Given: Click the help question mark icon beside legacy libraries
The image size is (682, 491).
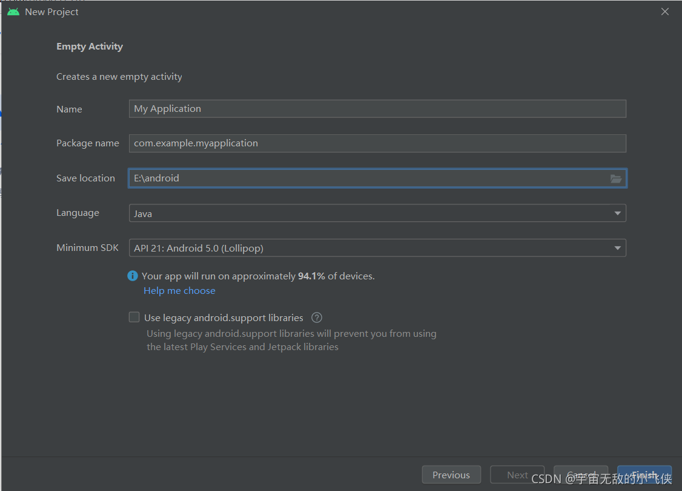Looking at the screenshot, I should coord(317,318).
